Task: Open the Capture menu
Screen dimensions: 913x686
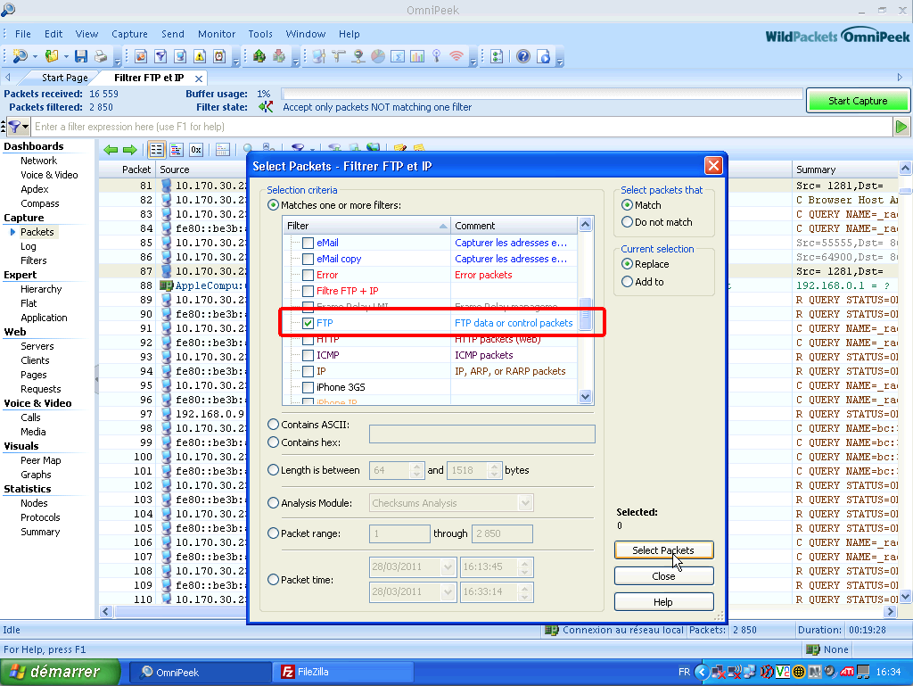Action: click(129, 34)
